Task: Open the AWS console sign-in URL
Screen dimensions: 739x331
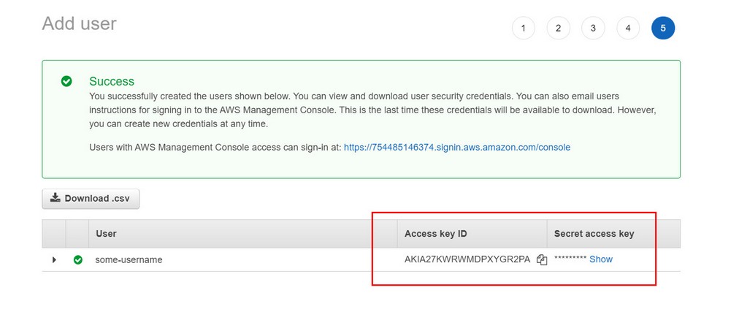Action: click(x=457, y=148)
